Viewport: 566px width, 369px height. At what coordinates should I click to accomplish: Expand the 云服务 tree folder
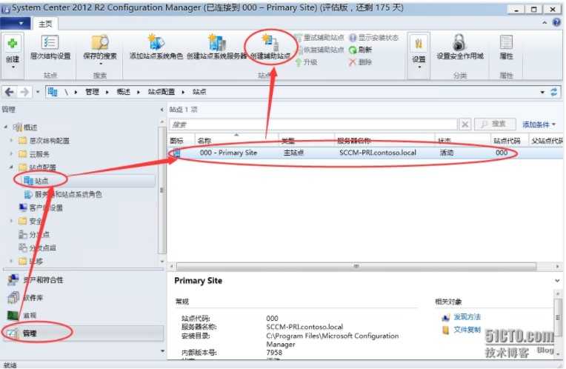tap(11, 154)
